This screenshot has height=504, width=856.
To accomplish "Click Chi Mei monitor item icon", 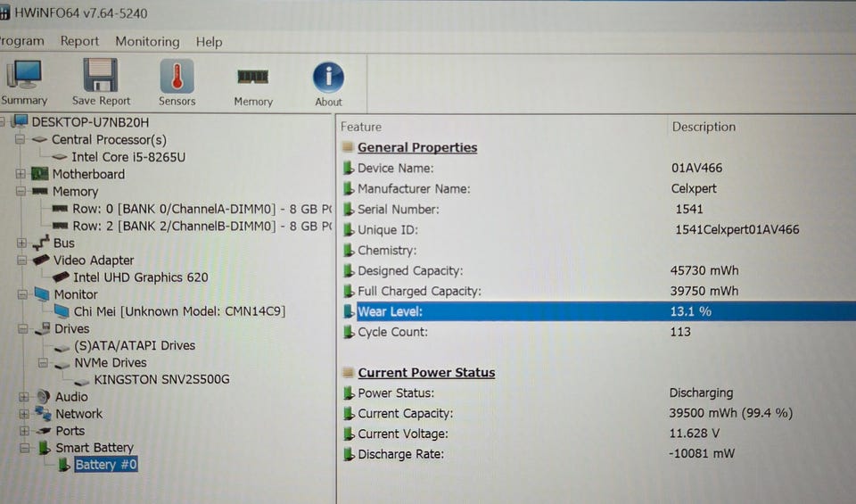I will tap(62, 311).
